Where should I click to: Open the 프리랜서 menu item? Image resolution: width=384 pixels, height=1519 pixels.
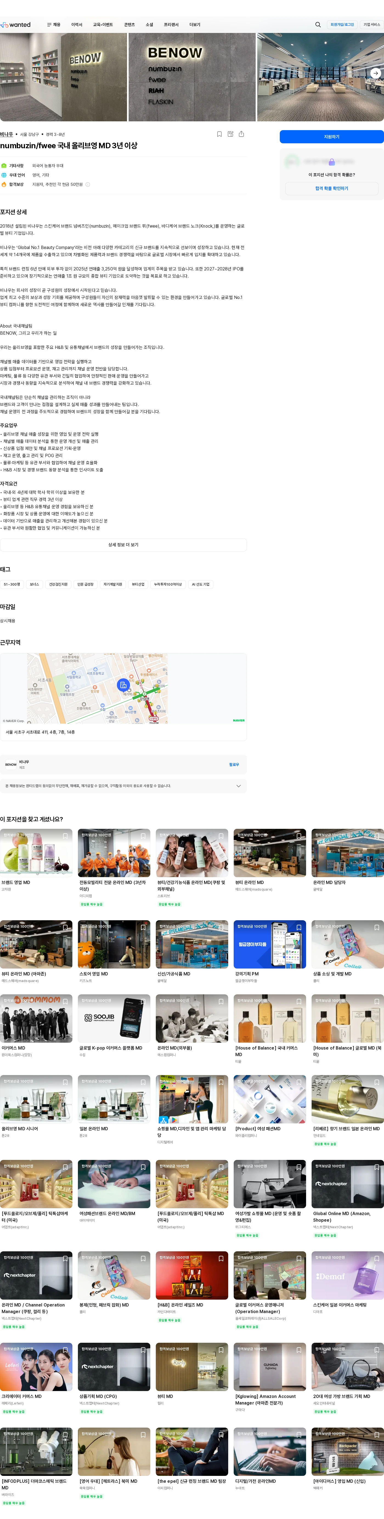[171, 25]
